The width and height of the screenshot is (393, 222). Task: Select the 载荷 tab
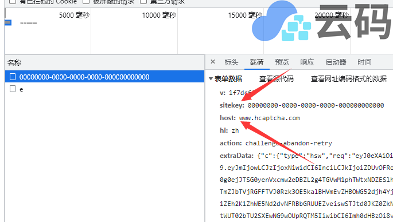click(256, 62)
